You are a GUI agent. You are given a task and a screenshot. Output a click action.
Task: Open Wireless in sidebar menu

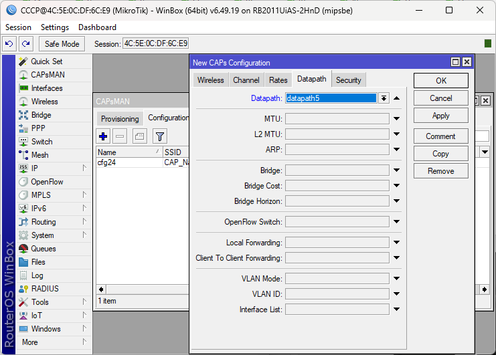(x=44, y=102)
